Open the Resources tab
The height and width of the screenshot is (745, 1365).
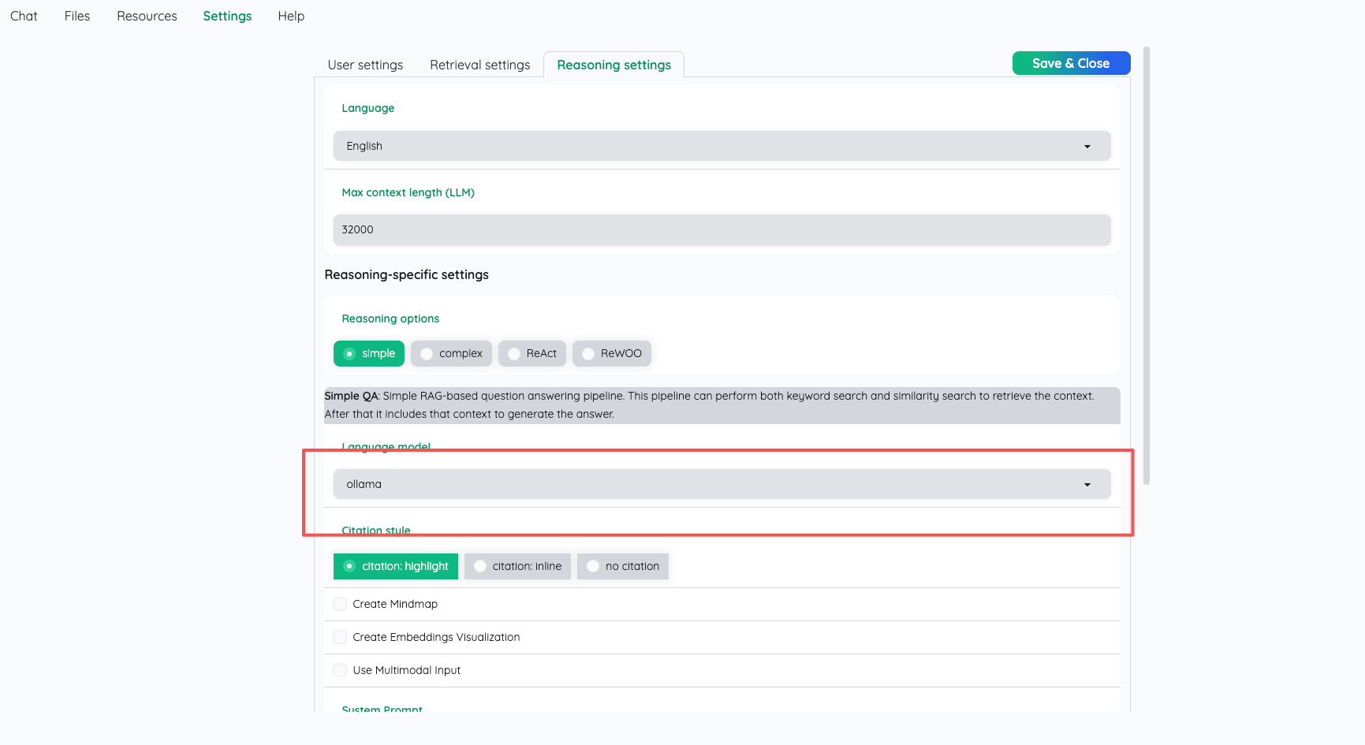tap(147, 16)
